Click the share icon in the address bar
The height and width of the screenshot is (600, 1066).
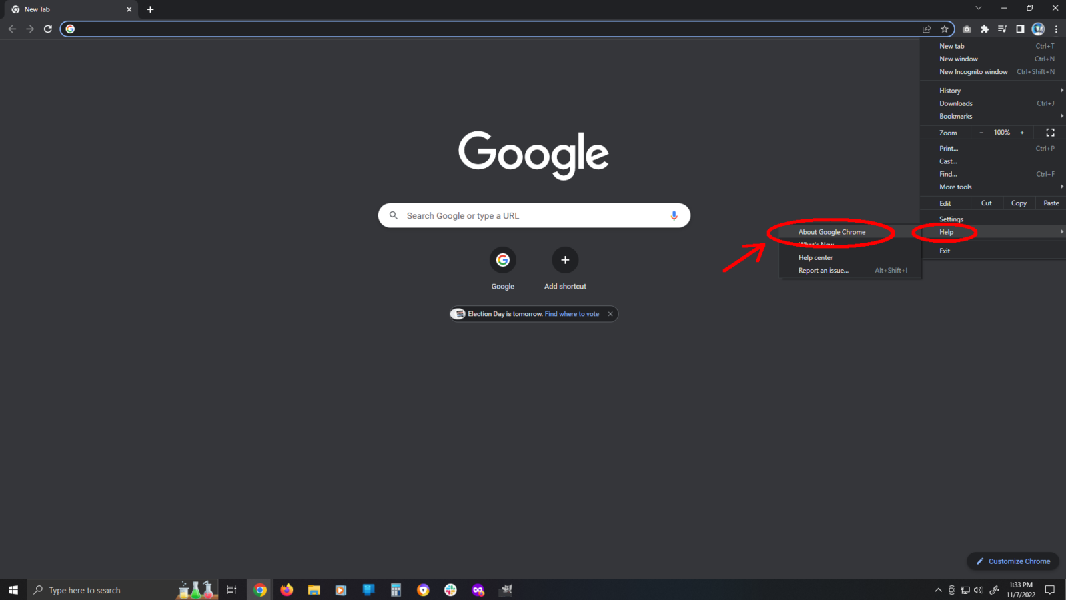click(x=927, y=29)
